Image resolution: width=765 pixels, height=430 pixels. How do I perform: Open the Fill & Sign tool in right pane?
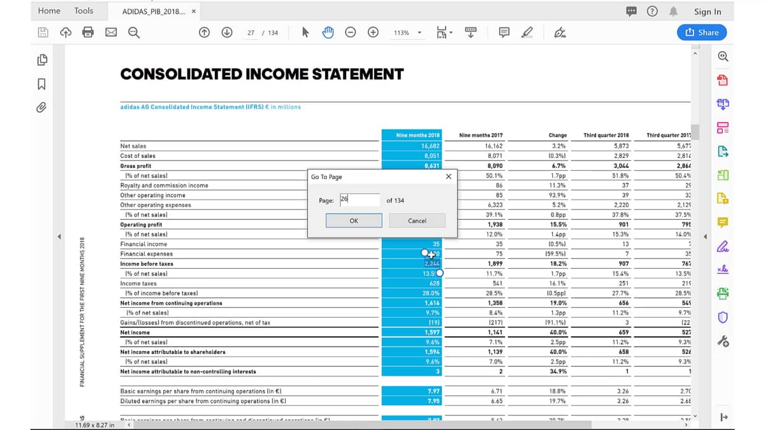point(722,246)
